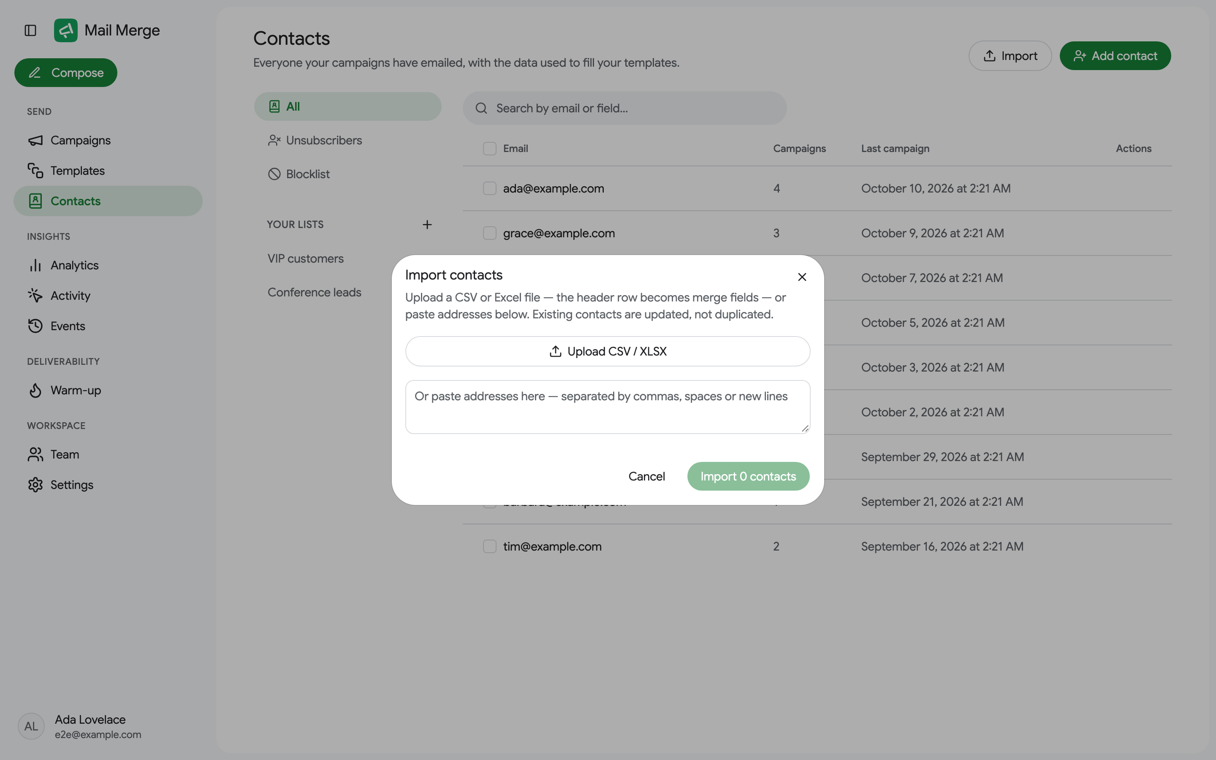Click the Activity cursor icon
Viewport: 1216px width, 760px height.
35,296
